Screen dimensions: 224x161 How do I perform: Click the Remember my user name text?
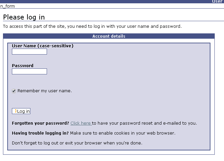(45, 91)
